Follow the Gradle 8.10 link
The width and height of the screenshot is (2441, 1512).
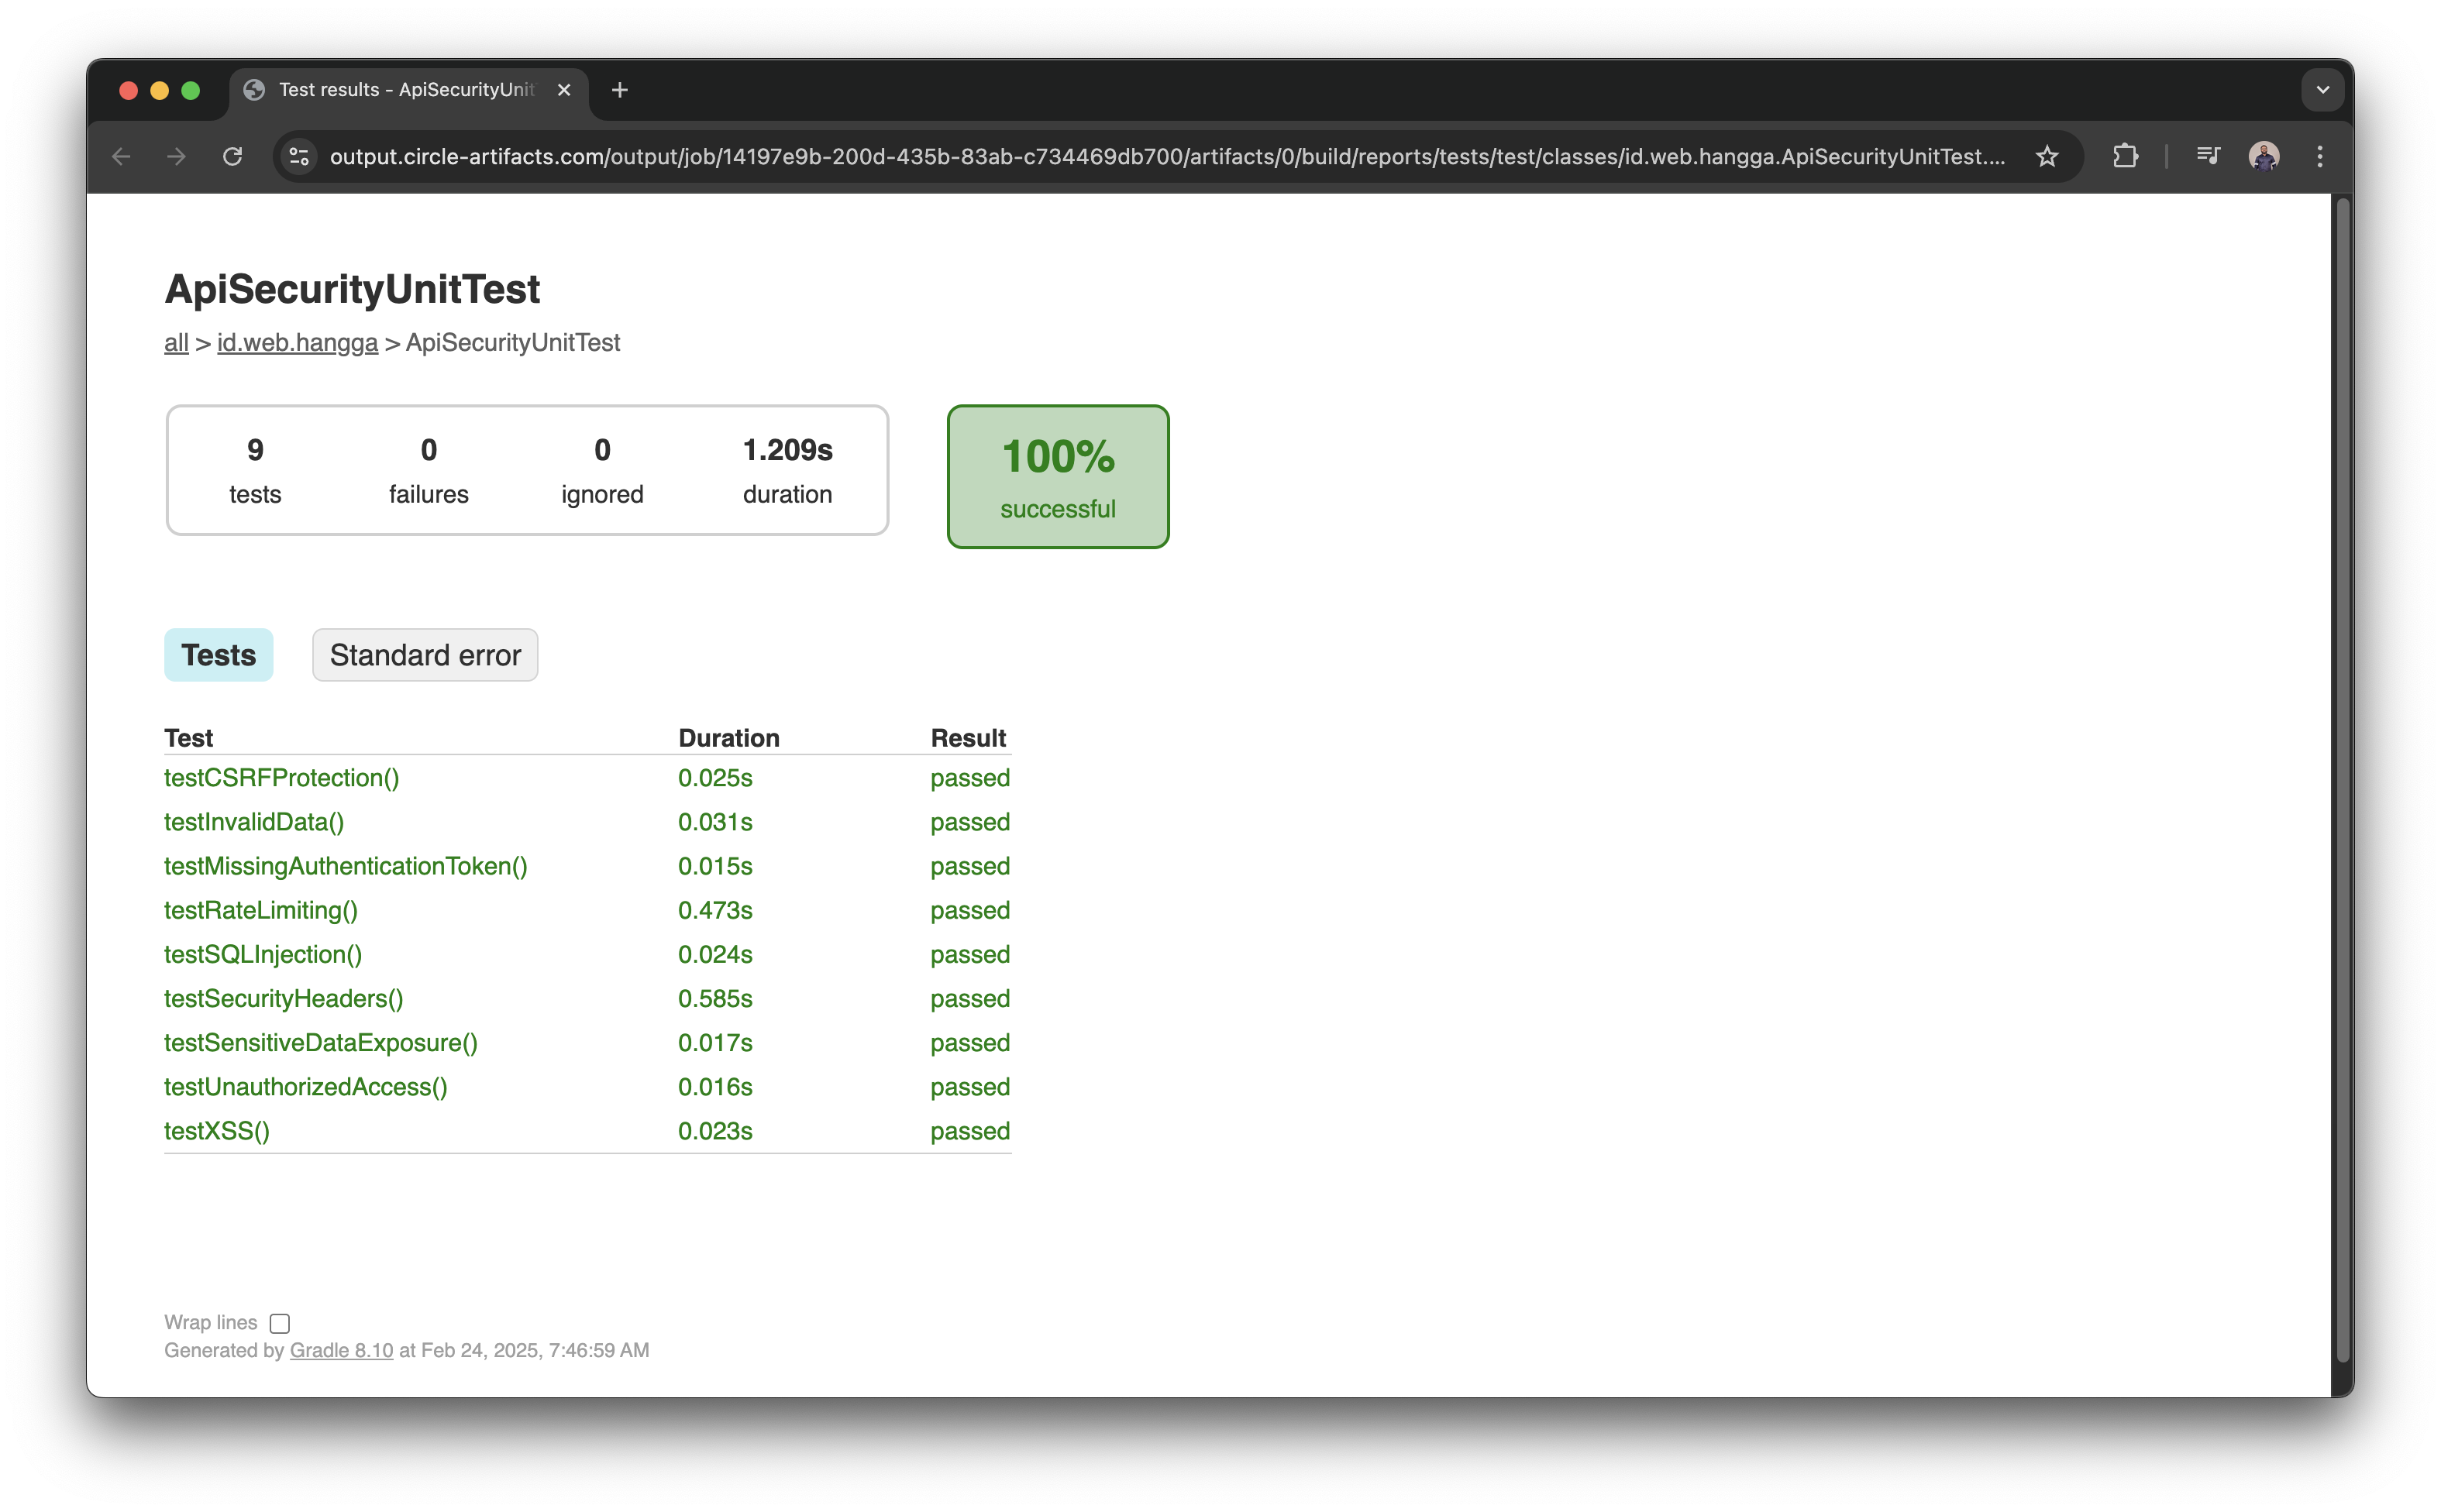tap(340, 1350)
